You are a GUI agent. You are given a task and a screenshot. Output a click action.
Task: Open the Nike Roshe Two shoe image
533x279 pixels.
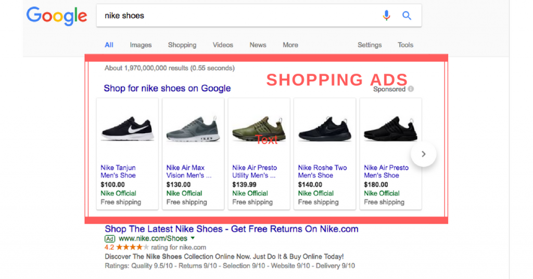(x=325, y=129)
